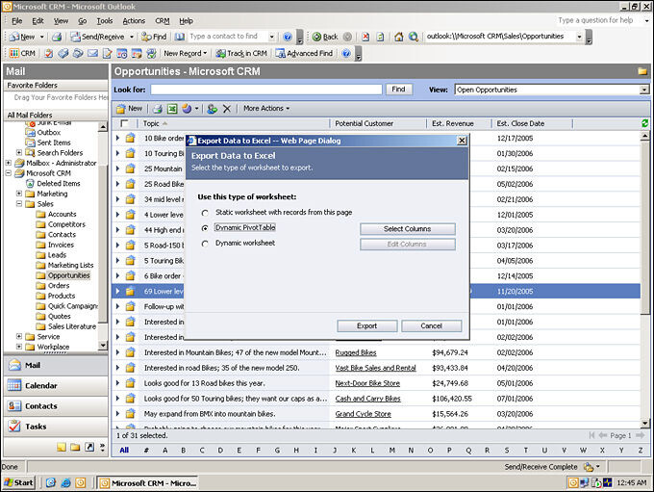Open the File menu
Screen dimensions: 654x492
pyautogui.click(x=17, y=21)
